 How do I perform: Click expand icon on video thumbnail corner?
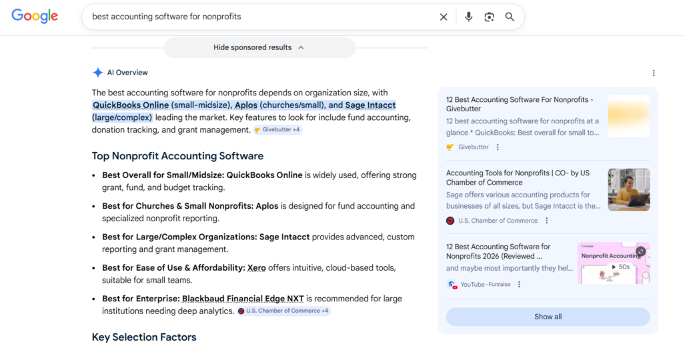pos(641,251)
